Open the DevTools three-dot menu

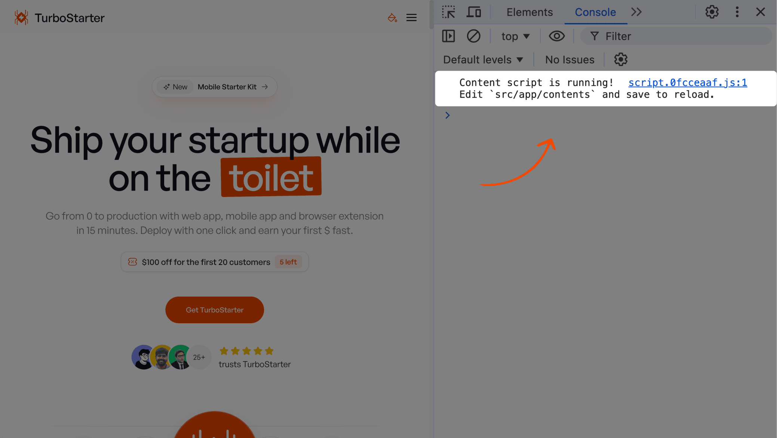[x=737, y=12]
